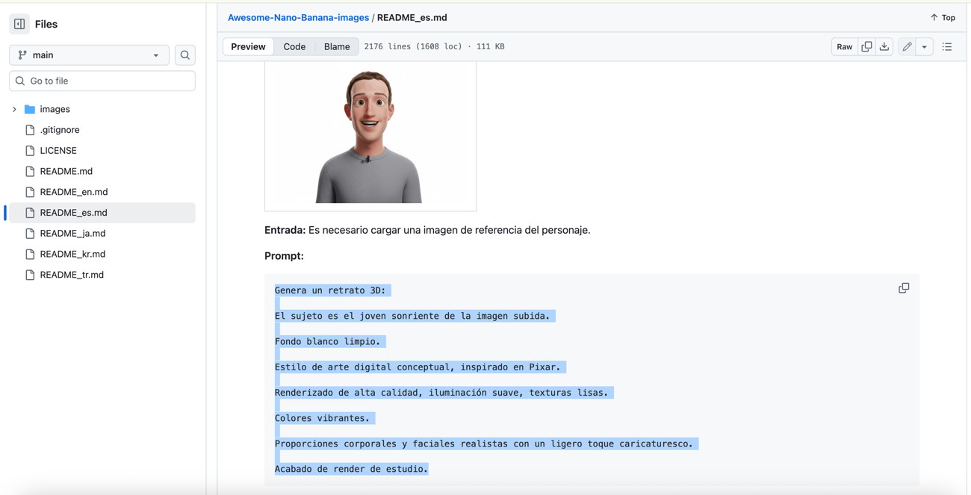The image size is (971, 495).
Task: Jump back to Top of page
Action: click(x=942, y=17)
